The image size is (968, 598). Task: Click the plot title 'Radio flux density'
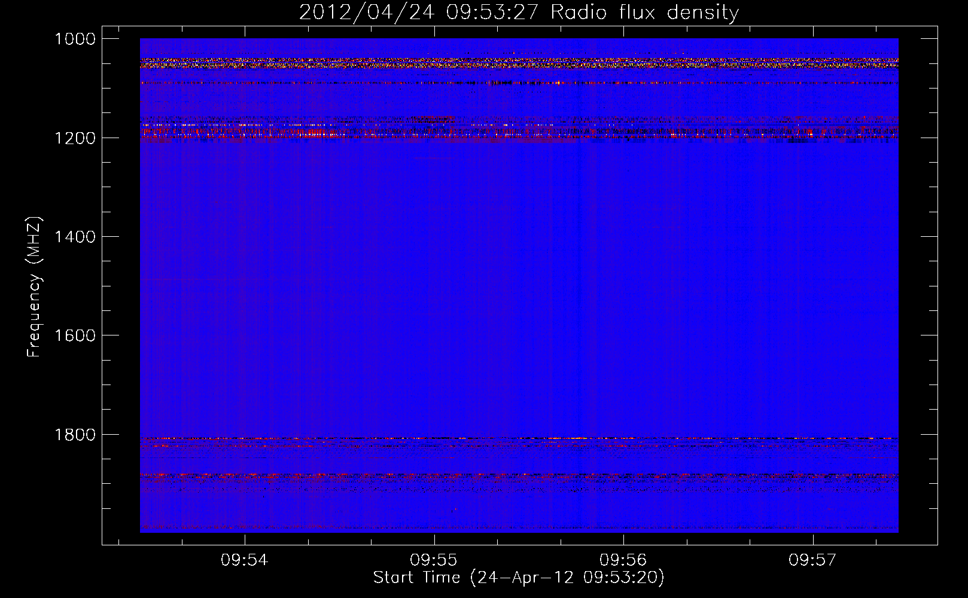645,13
